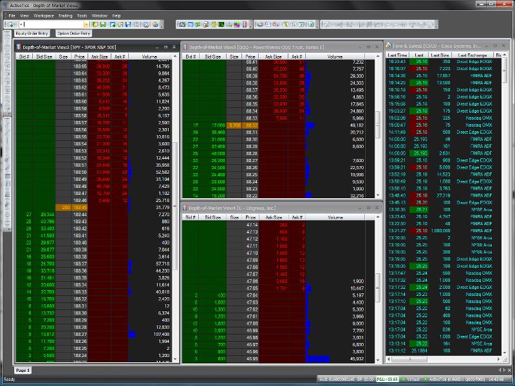Open the Trading menu
The width and height of the screenshot is (515, 386).
click(65, 15)
